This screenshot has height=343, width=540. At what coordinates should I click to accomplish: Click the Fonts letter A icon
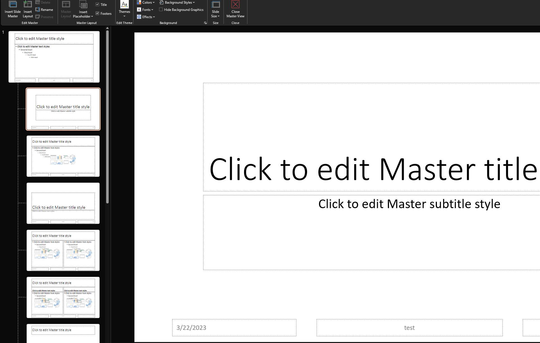tap(139, 10)
